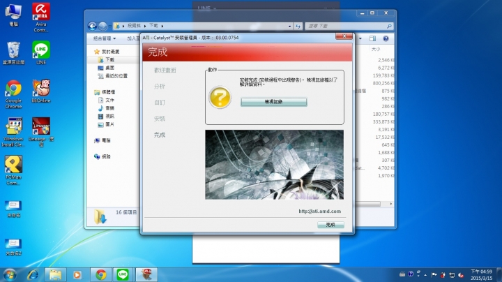Click the 完成 finish button at the installer's bottom
This screenshot has height=282, width=502.
click(x=330, y=225)
